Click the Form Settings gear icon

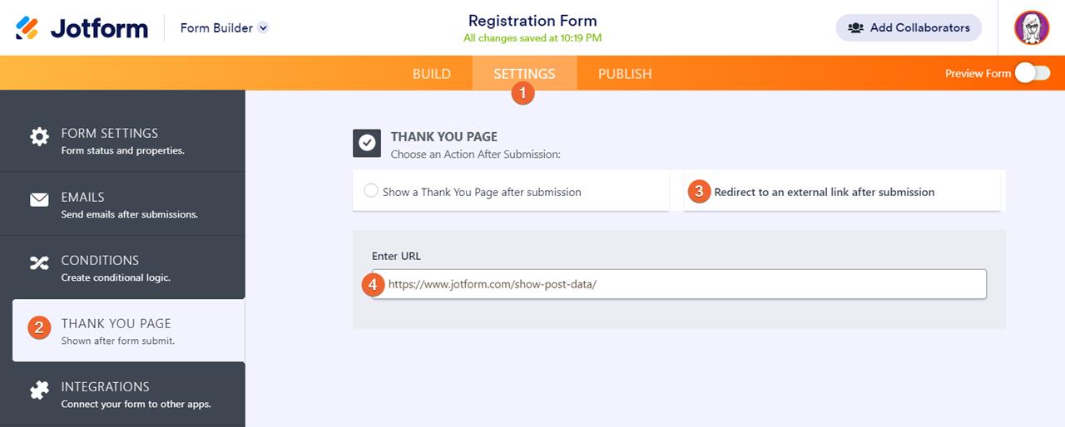click(39, 137)
